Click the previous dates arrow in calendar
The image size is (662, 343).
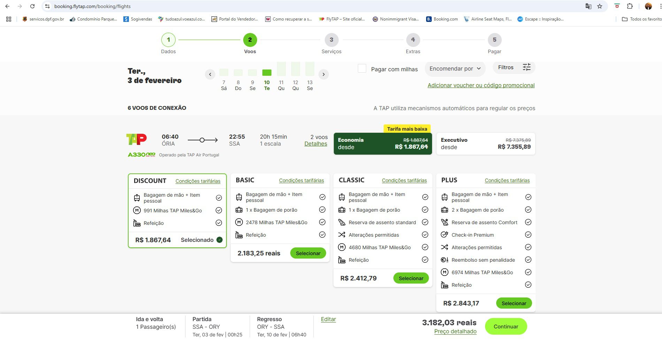210,74
